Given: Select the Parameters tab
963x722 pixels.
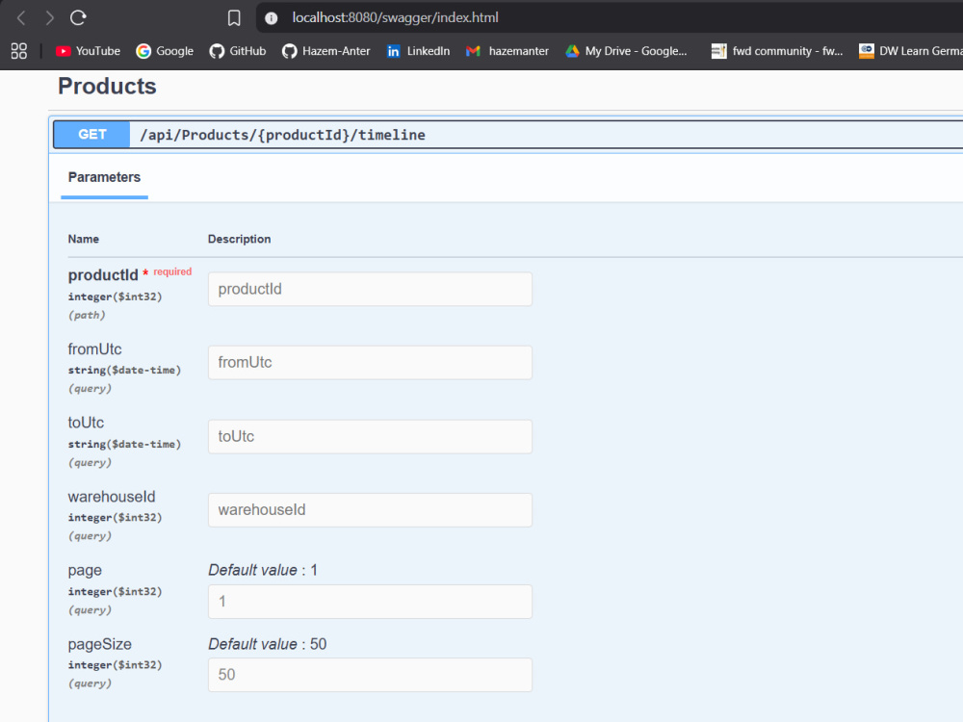Looking at the screenshot, I should click(104, 177).
